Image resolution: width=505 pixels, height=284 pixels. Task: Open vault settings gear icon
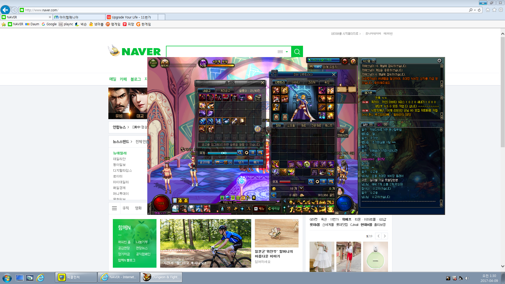pyautogui.click(x=246, y=153)
